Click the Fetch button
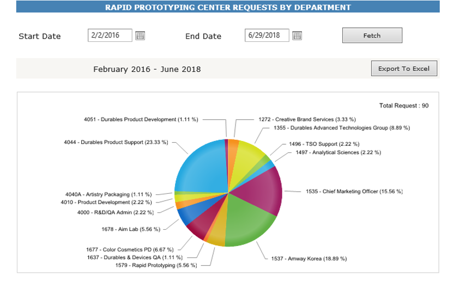This screenshot has width=465, height=288. pos(372,35)
